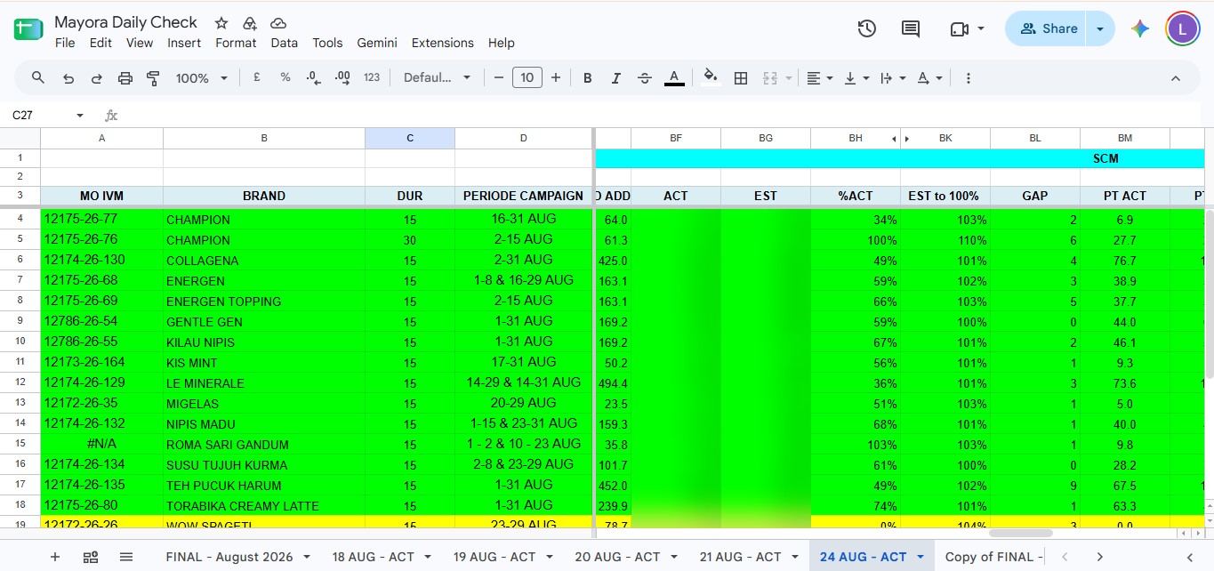Open the text color picker
1214x571 pixels.
pos(674,78)
